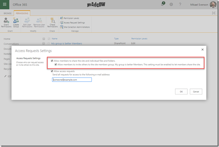Click the Edit User Permissions icon
This screenshot has height=147, width=219.
(27, 22)
